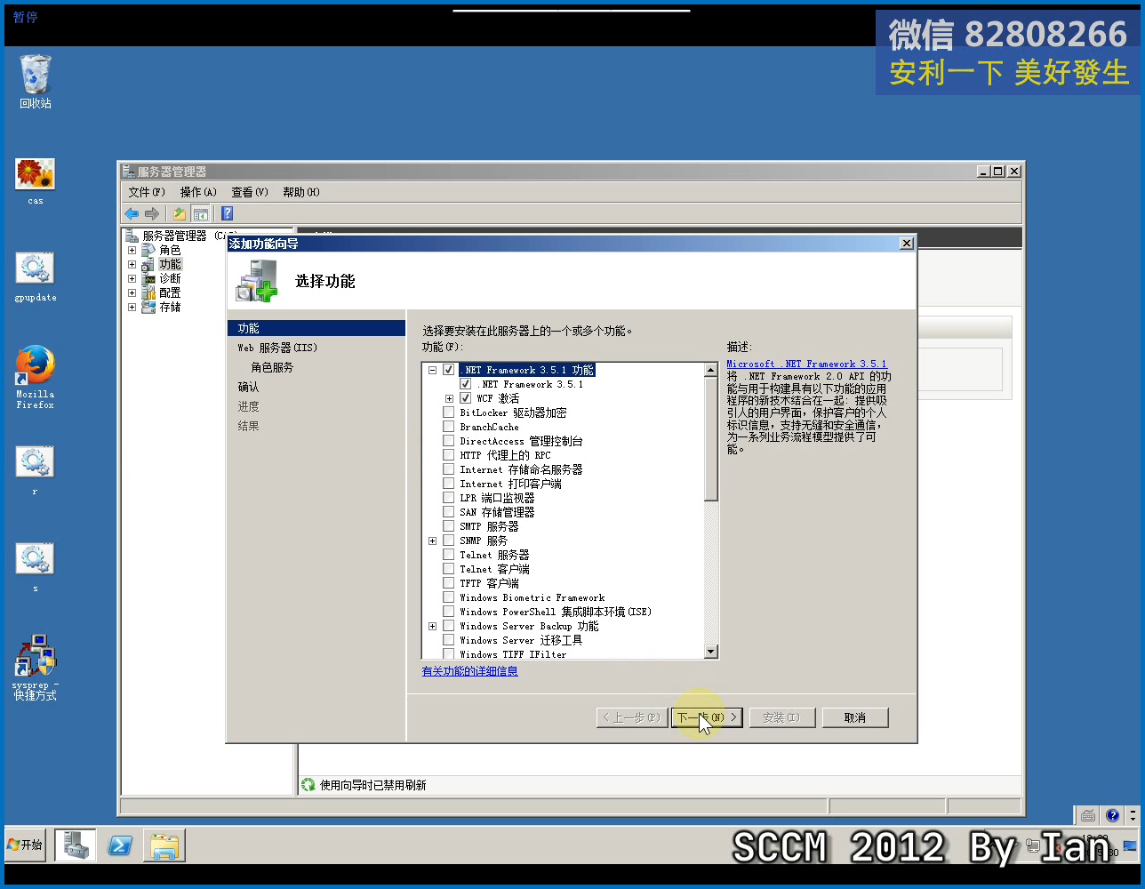
Task: Check the BranchCache feature
Action: click(x=449, y=427)
